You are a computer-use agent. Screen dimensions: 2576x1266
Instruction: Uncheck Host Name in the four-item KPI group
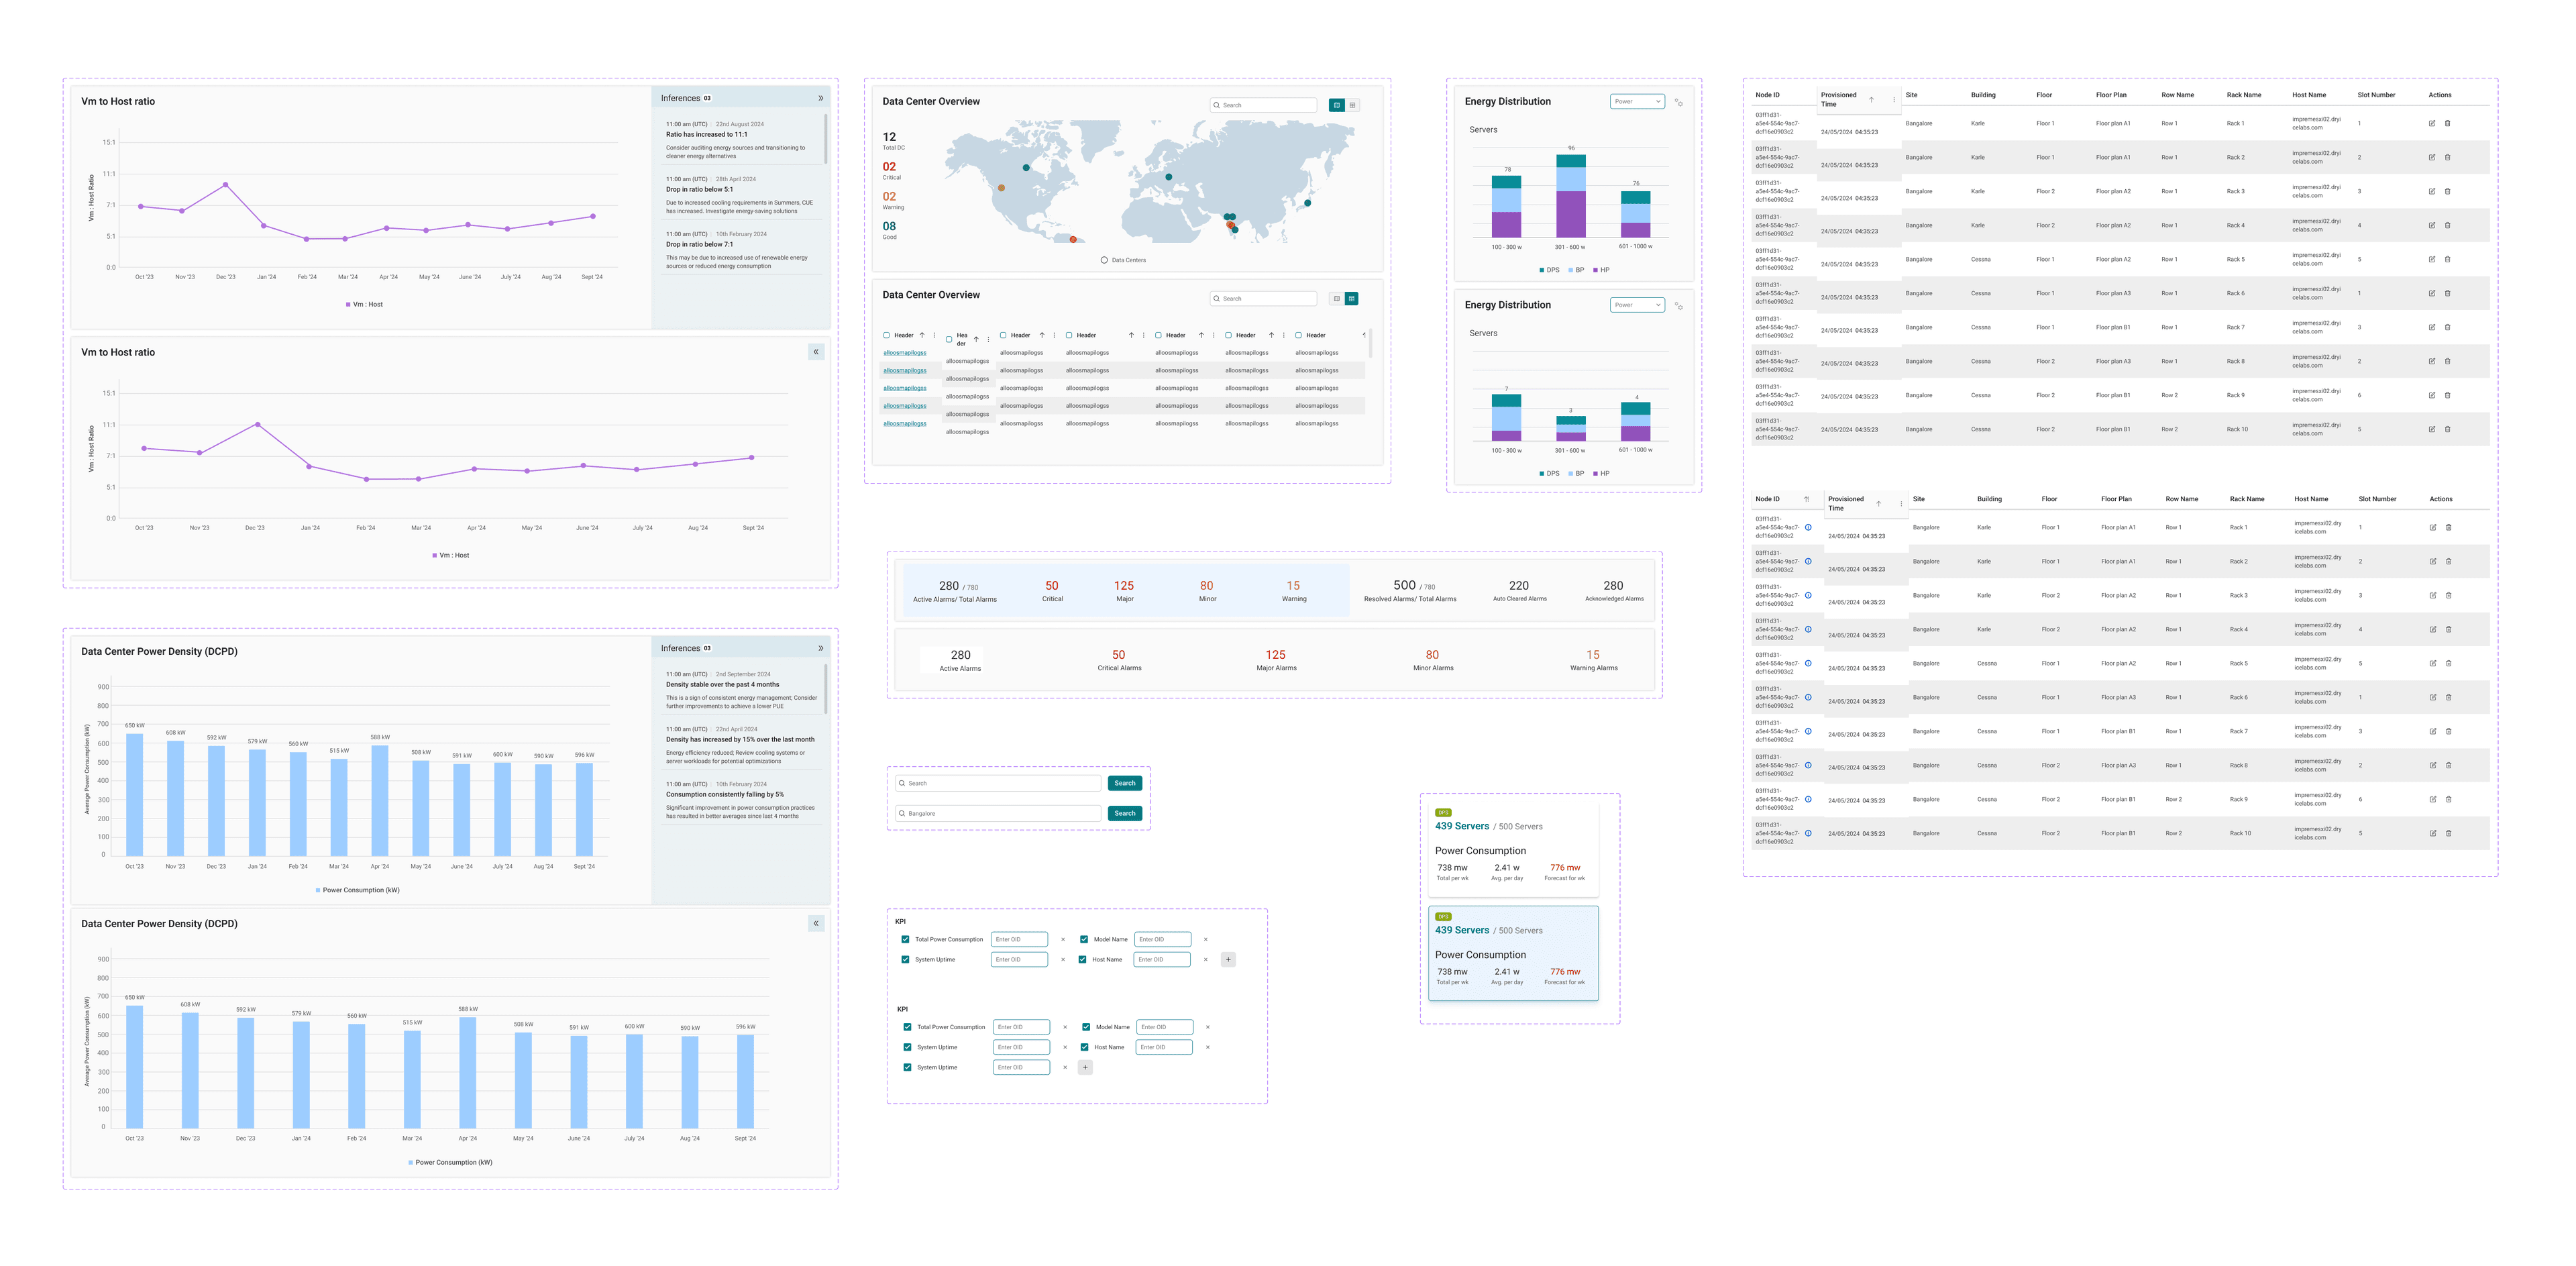[x=1082, y=959]
